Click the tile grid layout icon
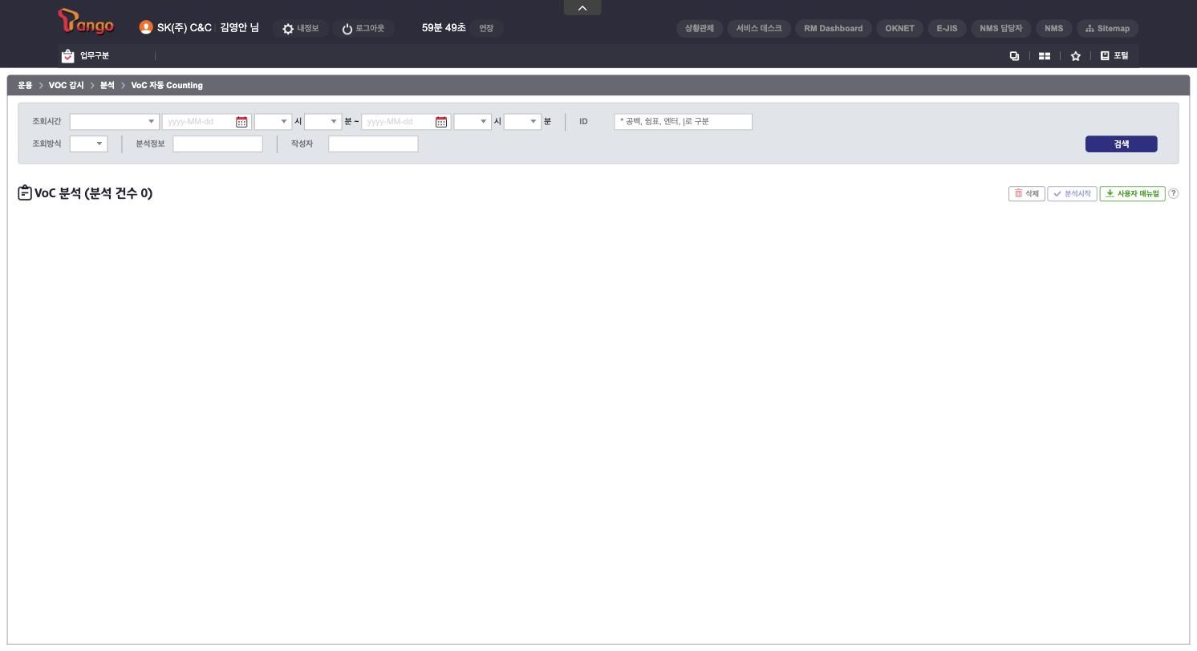The width and height of the screenshot is (1197, 651). (x=1045, y=56)
